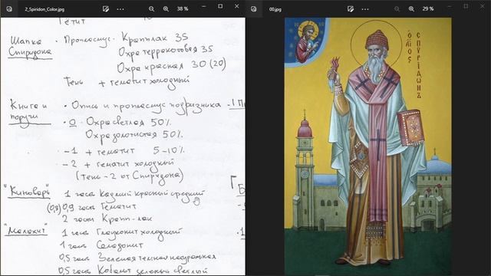Screen dimensions: 491x276
Task: Click the handwritten notes image
Action: click(123, 146)
